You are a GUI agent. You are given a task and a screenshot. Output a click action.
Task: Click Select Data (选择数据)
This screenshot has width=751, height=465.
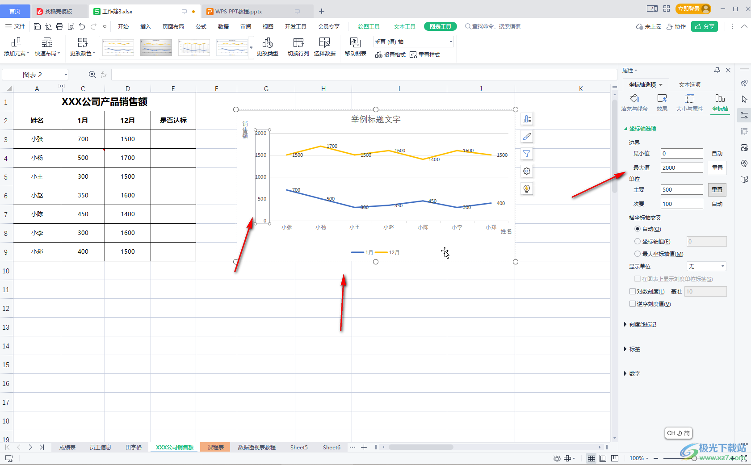325,47
